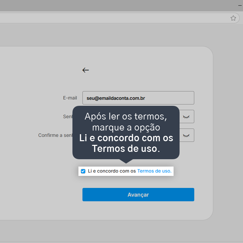Click the back arrow icon

85,70
